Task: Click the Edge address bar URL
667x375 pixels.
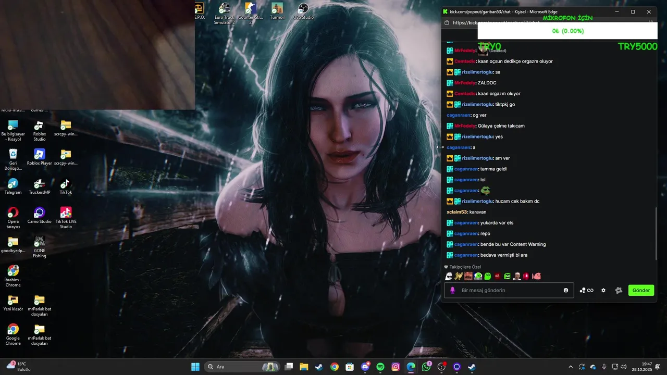Action: pos(495,22)
